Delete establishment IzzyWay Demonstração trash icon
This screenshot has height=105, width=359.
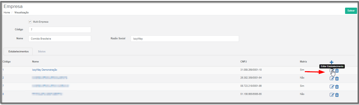[337, 71]
